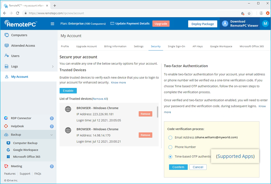Click the Remove All trusted devices link
This screenshot has height=184, width=271.
(x=100, y=99)
